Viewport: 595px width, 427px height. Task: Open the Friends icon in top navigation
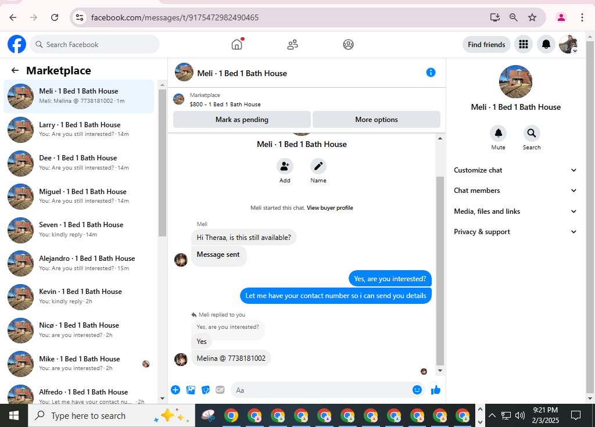(293, 44)
